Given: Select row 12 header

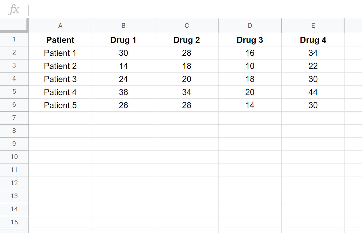Looking at the screenshot, I should tap(14, 183).
